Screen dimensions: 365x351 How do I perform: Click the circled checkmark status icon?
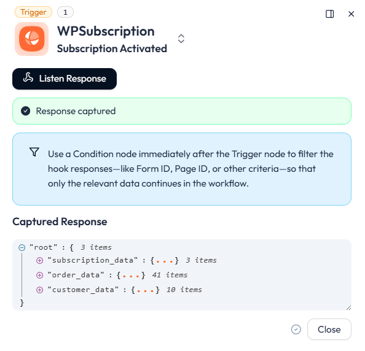point(296,330)
